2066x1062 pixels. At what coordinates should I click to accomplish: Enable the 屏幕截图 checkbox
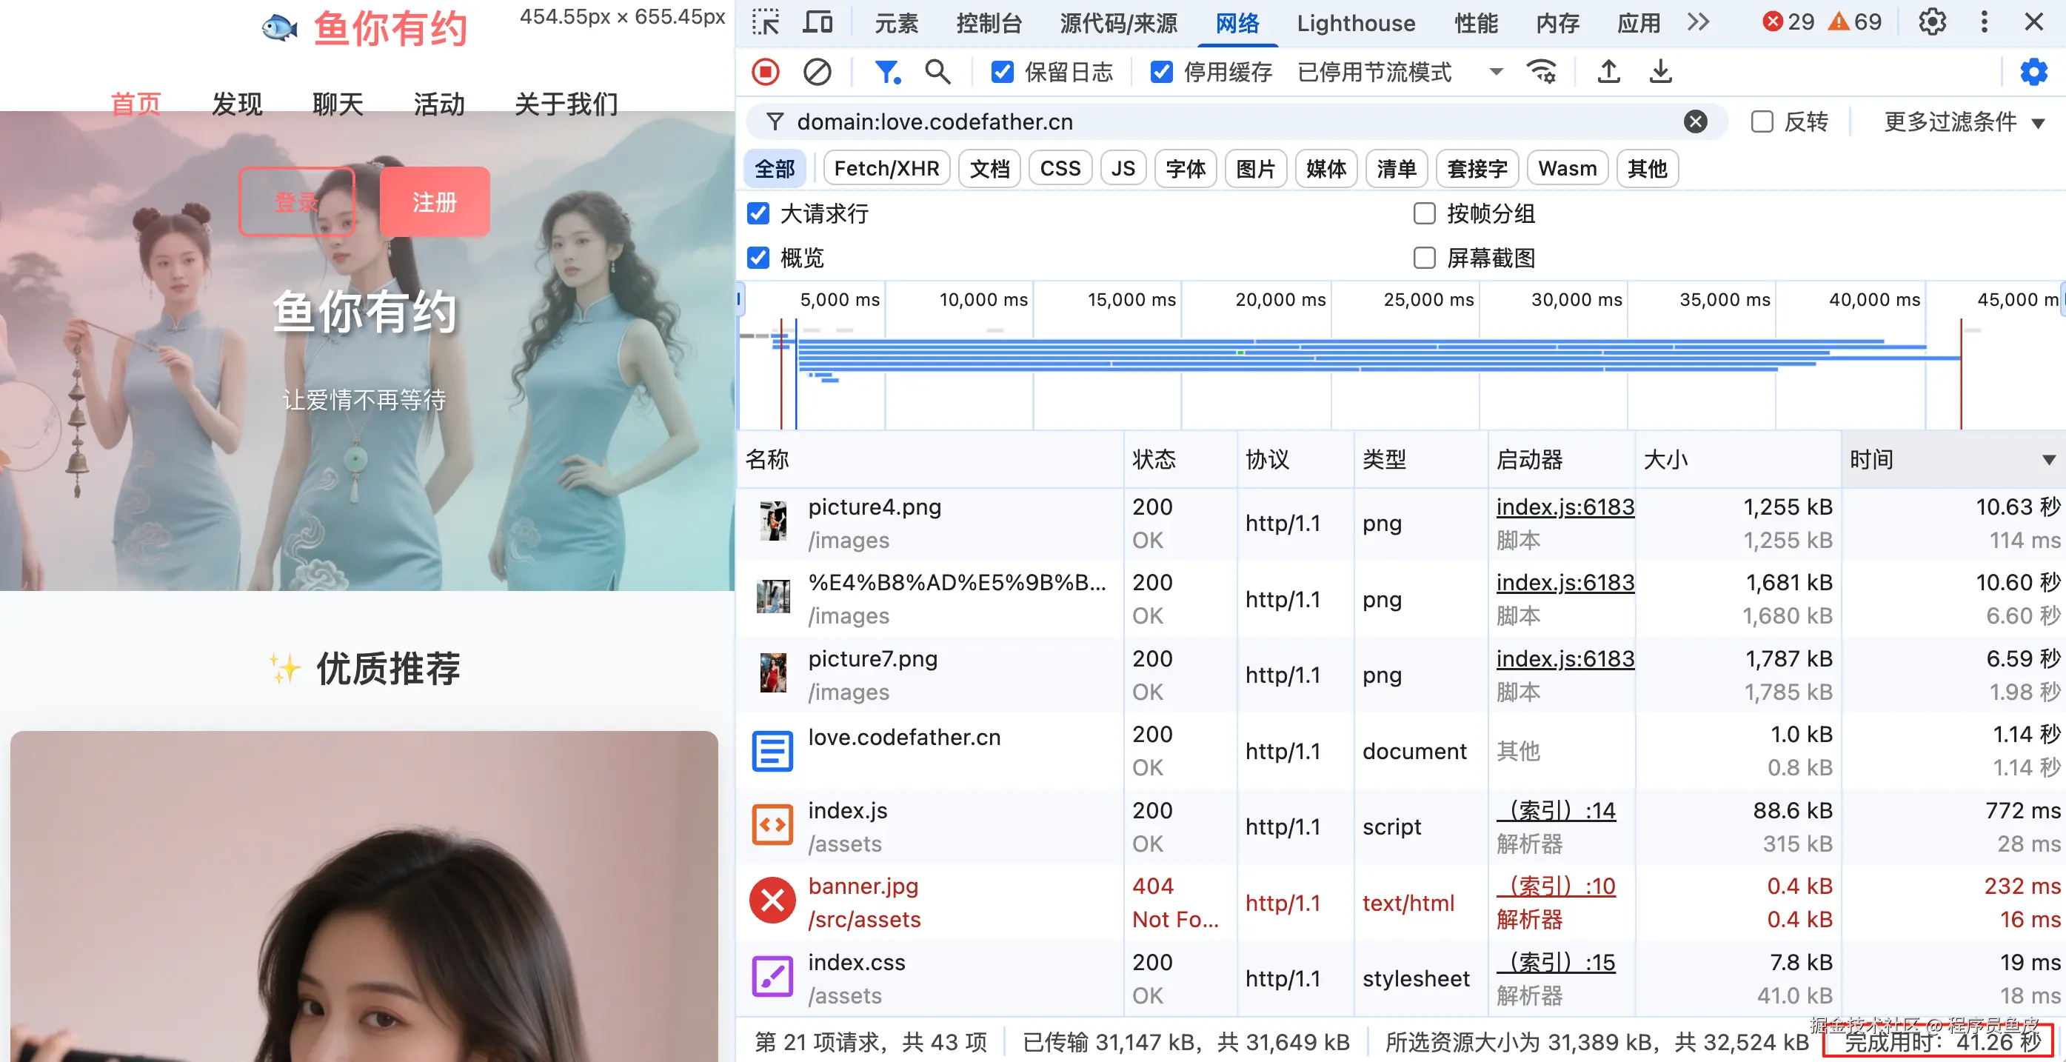1425,258
